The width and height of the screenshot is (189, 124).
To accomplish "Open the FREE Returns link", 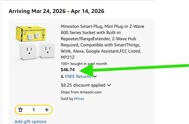I will pos(78,76).
